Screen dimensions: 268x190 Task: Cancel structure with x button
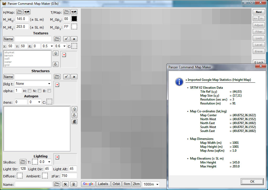74,77
